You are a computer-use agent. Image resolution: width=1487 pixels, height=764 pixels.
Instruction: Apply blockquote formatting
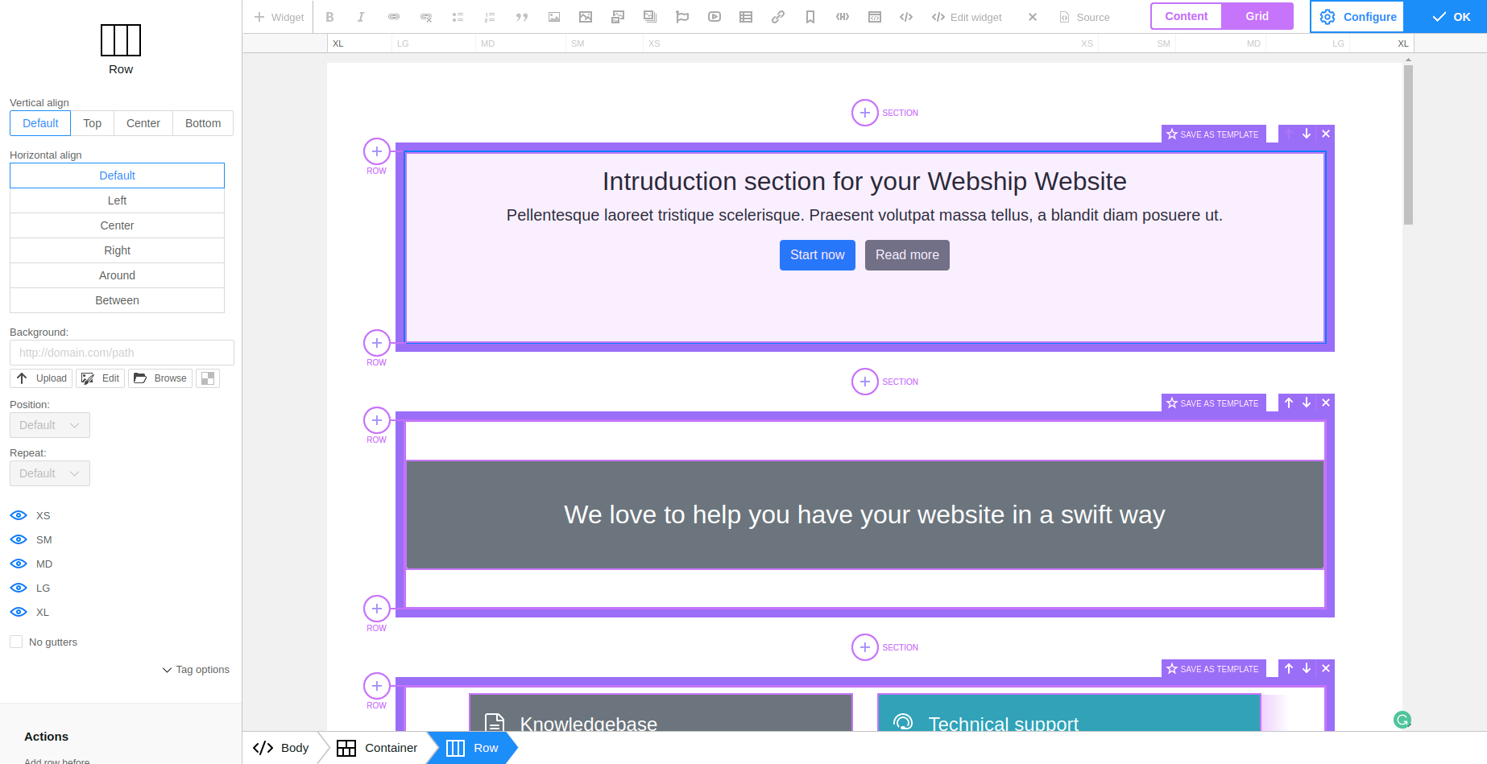click(x=522, y=17)
